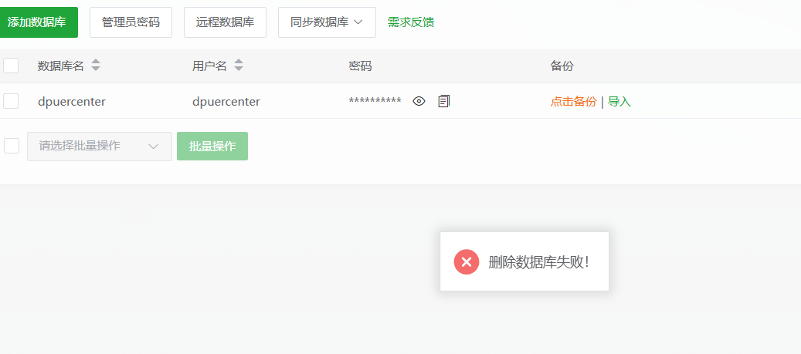Click the 删除数据库失败! message text
The width and height of the screenshot is (801, 354).
click(539, 262)
